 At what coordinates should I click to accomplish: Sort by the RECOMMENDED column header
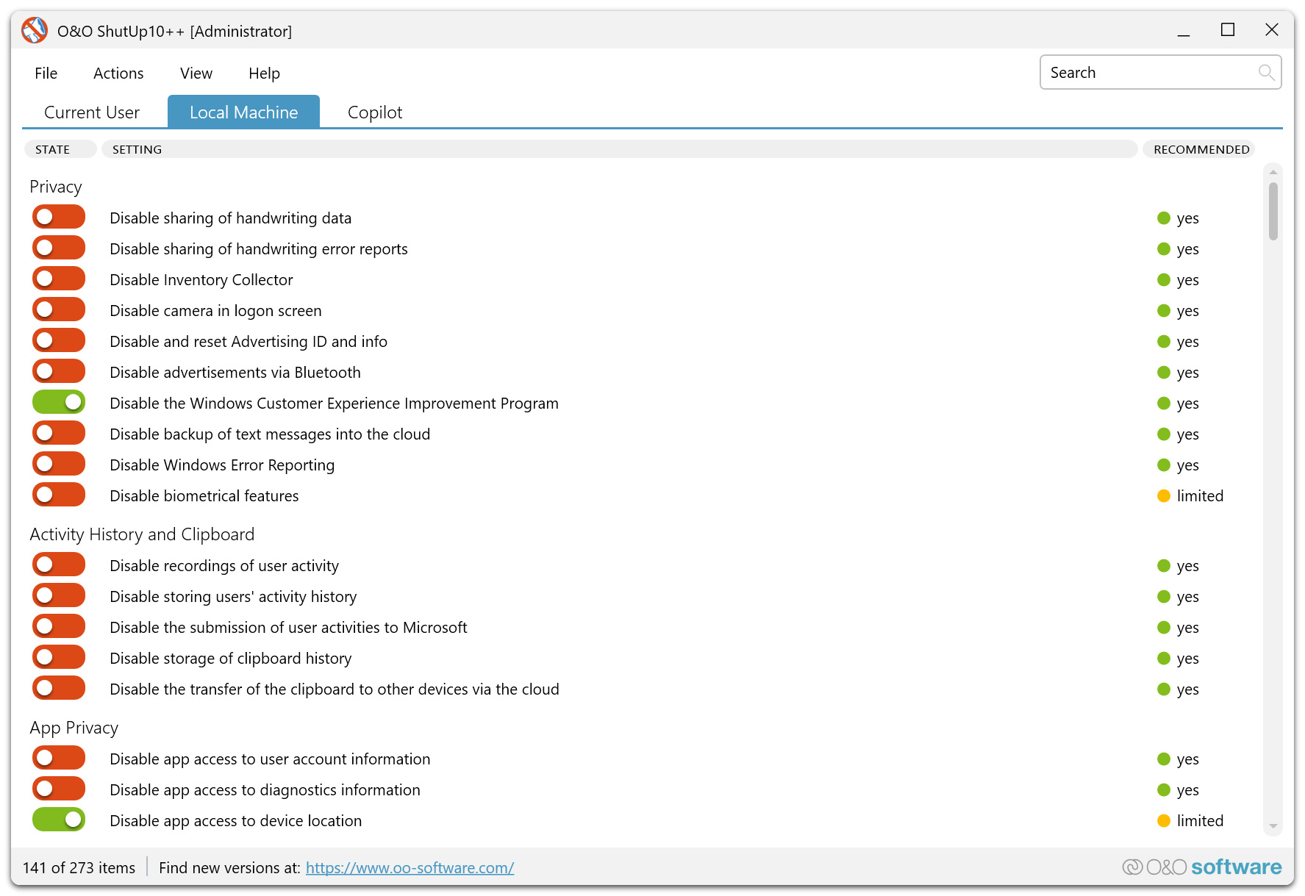click(x=1201, y=149)
